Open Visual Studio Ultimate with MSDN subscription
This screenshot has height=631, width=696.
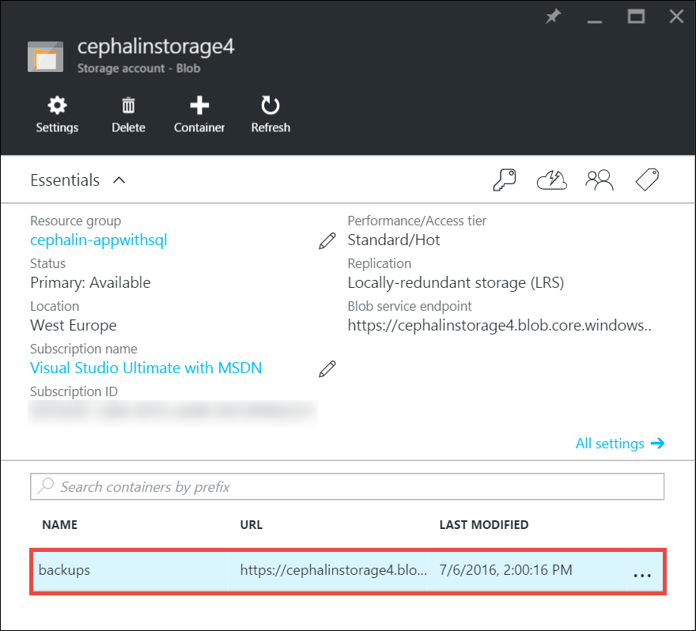click(x=146, y=368)
